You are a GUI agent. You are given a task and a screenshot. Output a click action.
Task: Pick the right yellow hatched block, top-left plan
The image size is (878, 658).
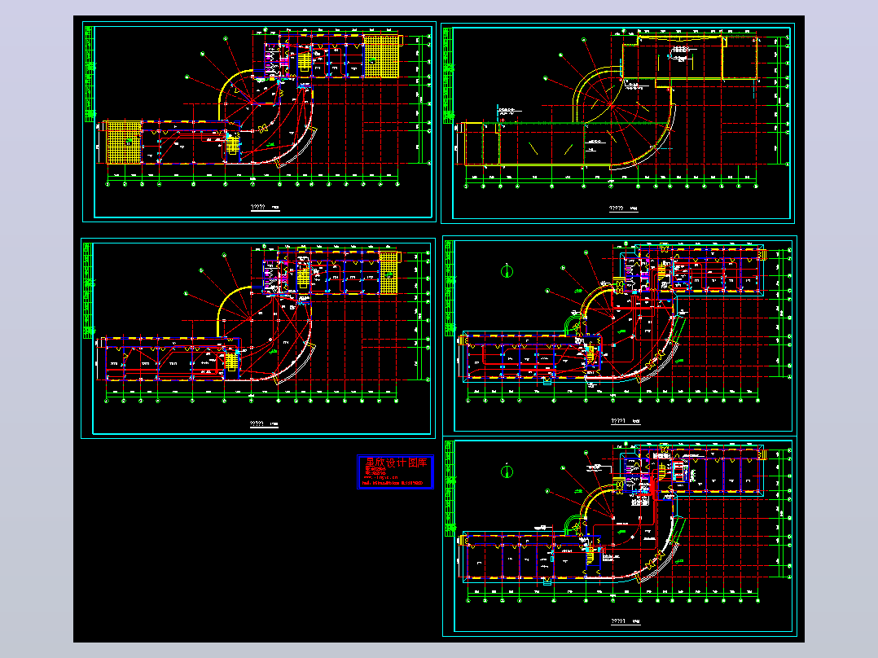coord(381,56)
